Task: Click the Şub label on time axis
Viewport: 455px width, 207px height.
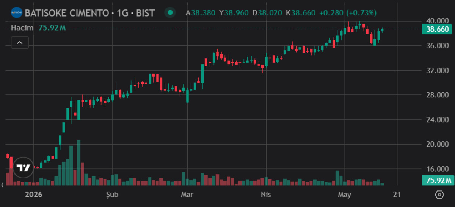Action: pos(112,195)
